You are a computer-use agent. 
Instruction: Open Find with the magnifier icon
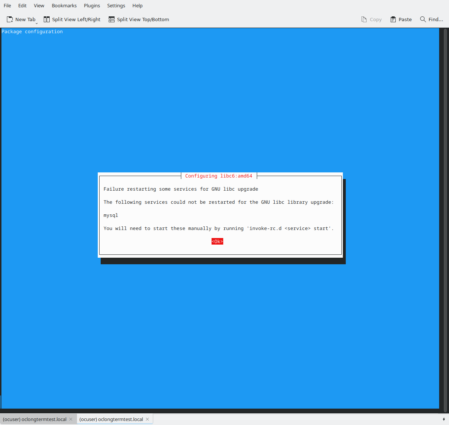423,19
